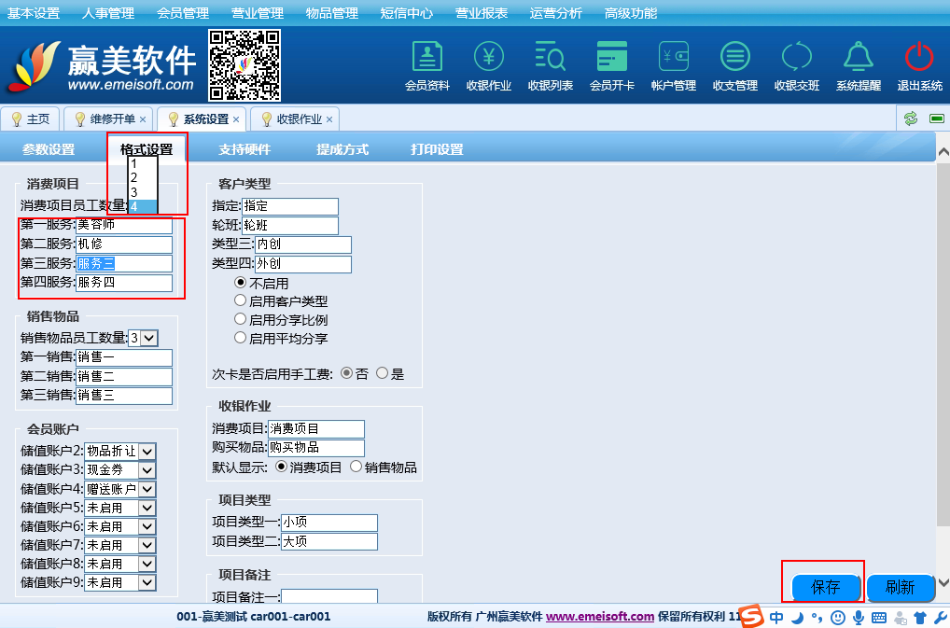This screenshot has height=628, width=950.
Task: Open the 储值账户2 dropdown
Action: [147, 451]
